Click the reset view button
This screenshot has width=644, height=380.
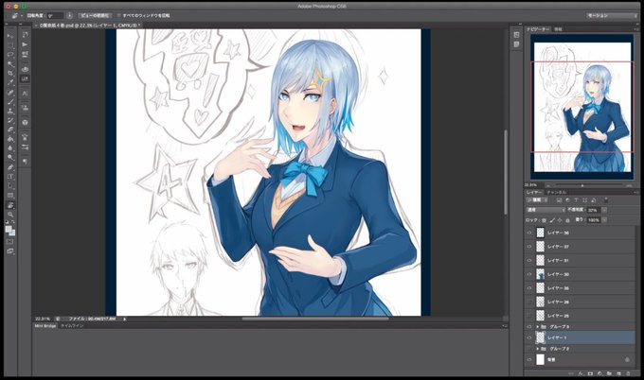(x=95, y=15)
